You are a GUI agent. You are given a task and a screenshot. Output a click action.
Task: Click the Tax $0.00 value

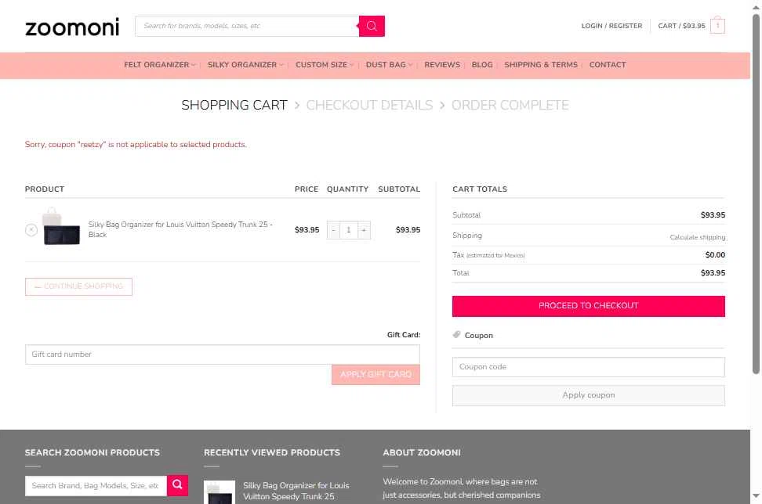[x=715, y=255]
